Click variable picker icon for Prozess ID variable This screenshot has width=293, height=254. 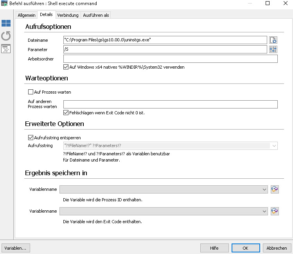[275, 189]
